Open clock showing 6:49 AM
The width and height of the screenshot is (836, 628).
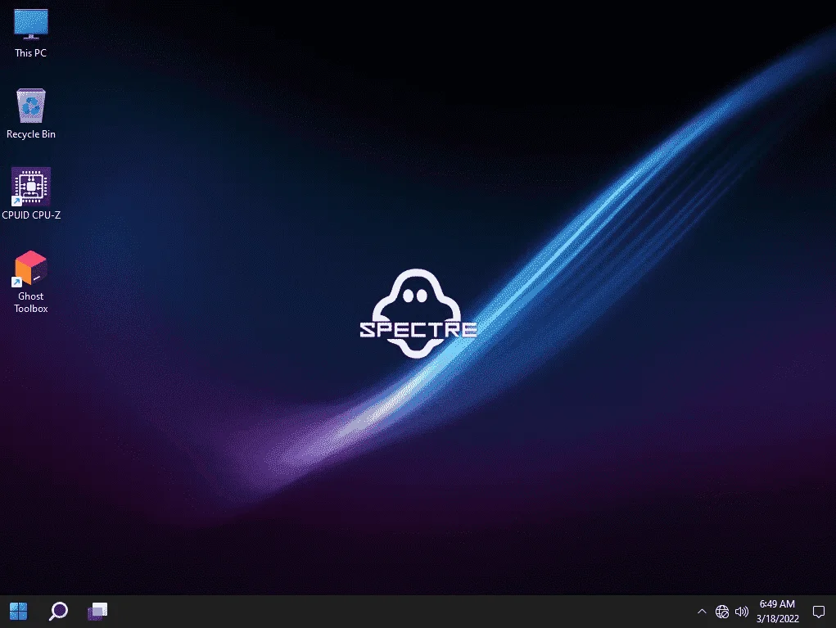777,611
